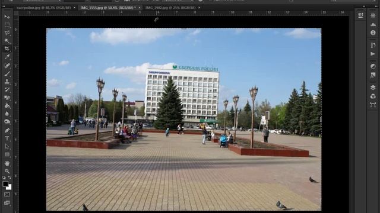Switch to the настройки.jpg document tab
Screen dimensions: 380x213
(43, 8)
